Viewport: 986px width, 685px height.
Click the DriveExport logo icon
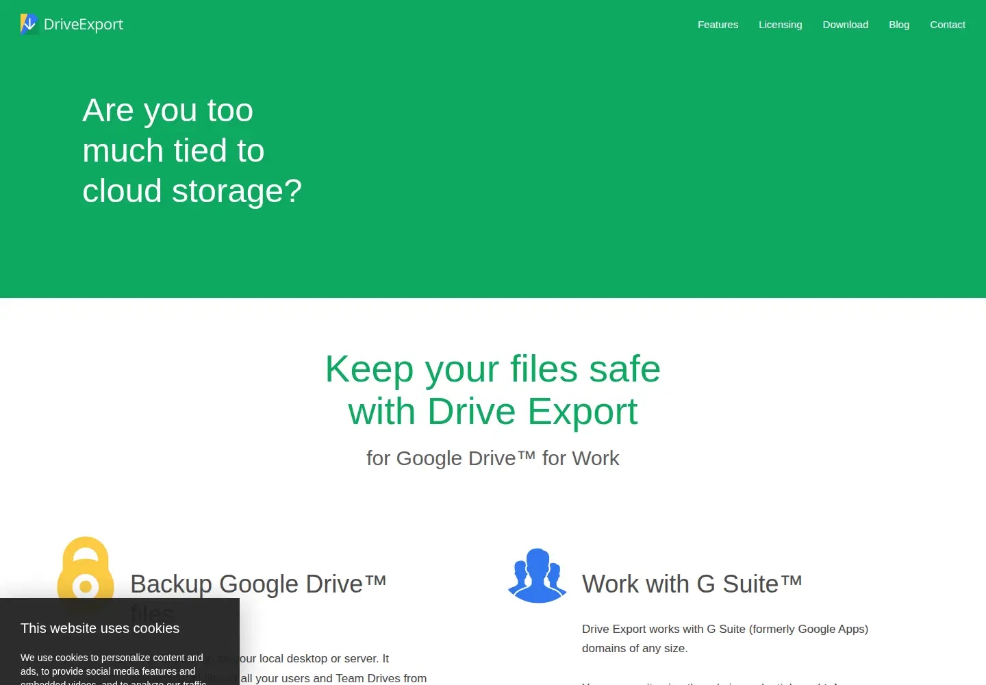click(29, 24)
